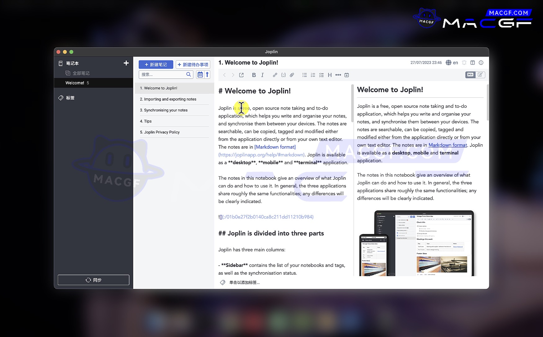543x337 pixels.
Task: Toggle bold formatting in the editor toolbar
Action: 254,75
